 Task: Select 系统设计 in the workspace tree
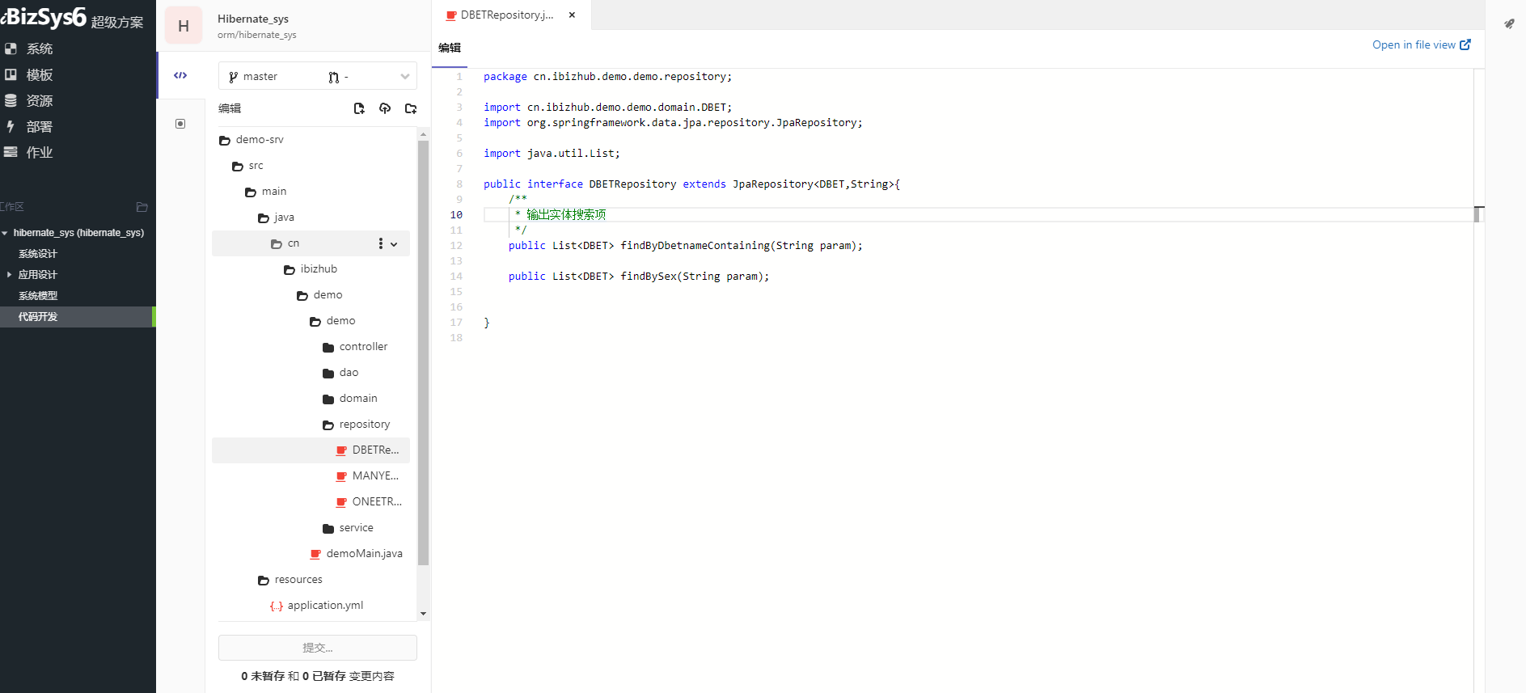pyautogui.click(x=38, y=254)
